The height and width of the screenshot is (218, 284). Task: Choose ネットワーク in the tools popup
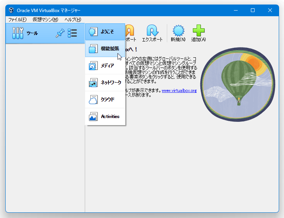pyautogui.click(x=105, y=83)
